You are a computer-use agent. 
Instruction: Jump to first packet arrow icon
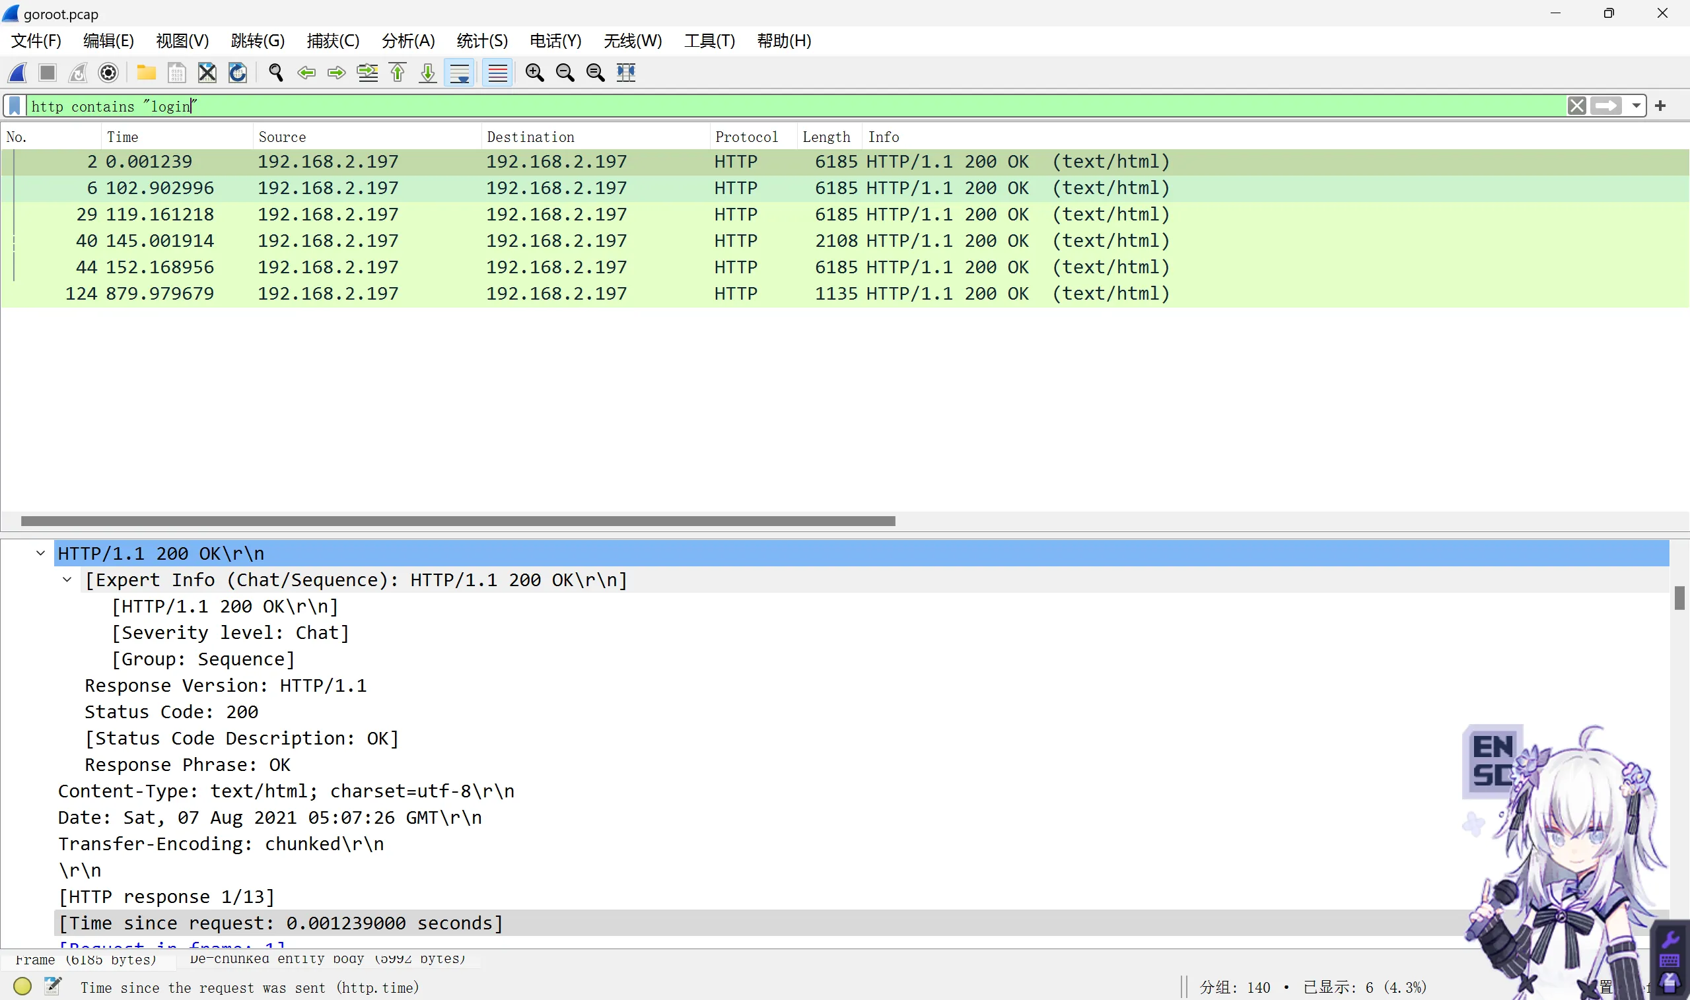398,72
